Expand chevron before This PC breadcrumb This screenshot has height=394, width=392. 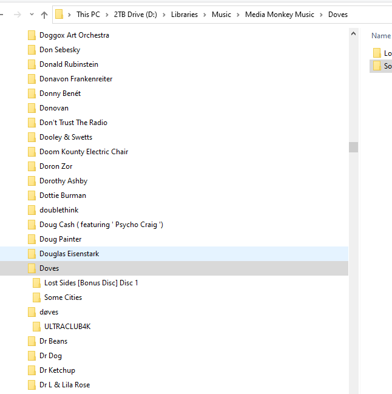click(x=70, y=15)
